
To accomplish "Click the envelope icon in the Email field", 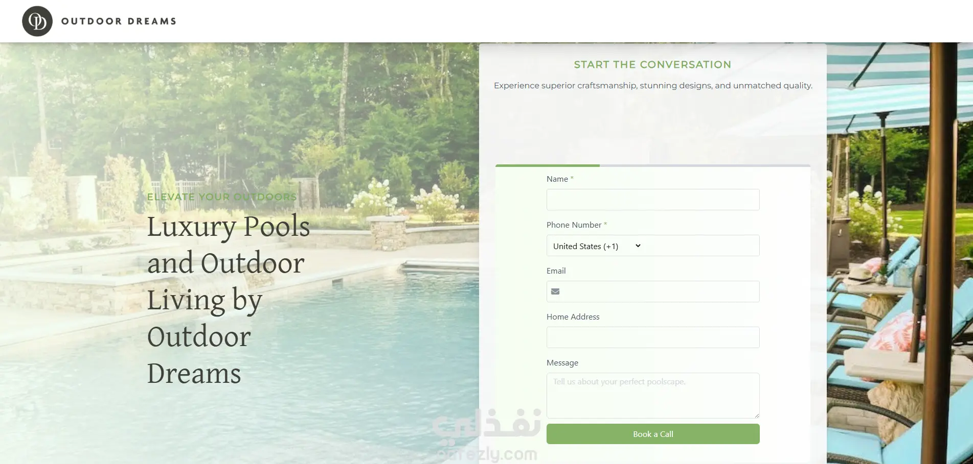I will pos(555,291).
